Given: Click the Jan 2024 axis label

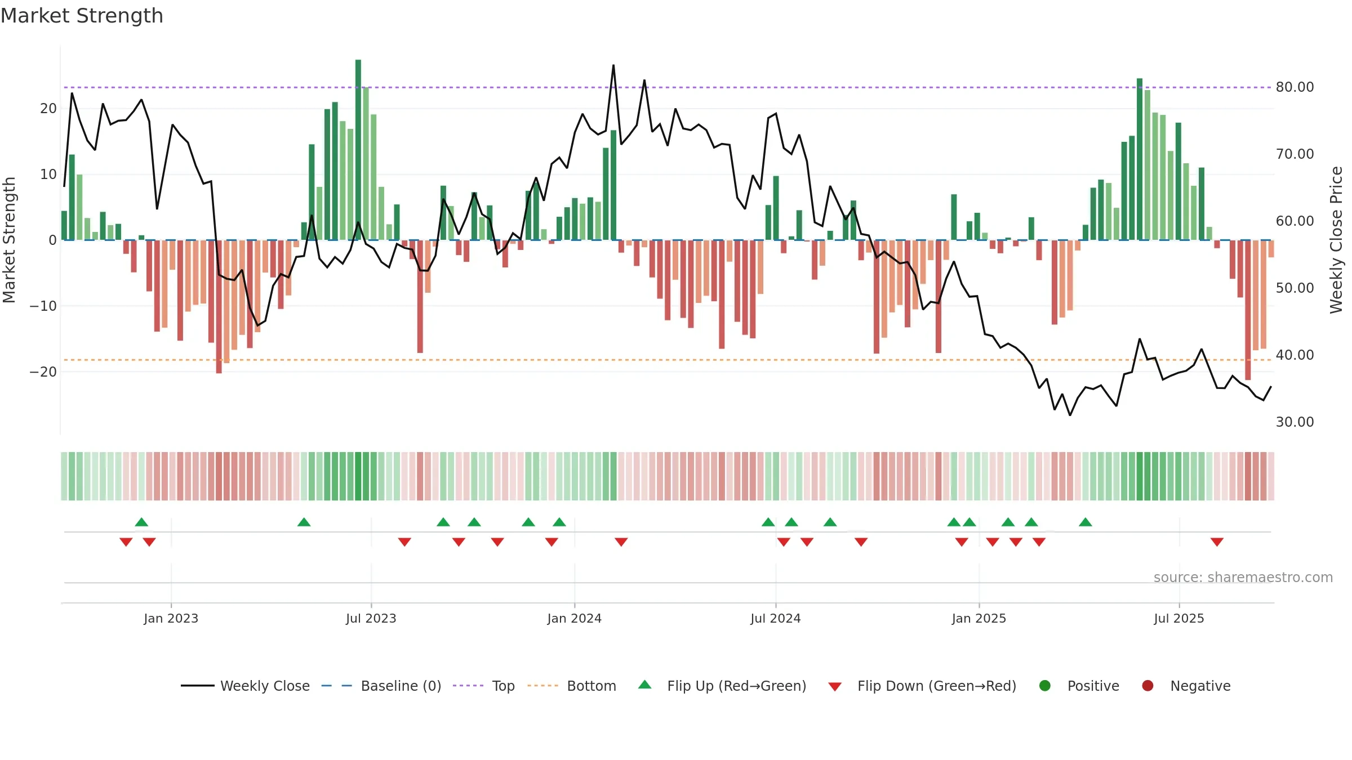Looking at the screenshot, I should pos(575,618).
